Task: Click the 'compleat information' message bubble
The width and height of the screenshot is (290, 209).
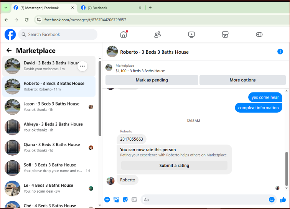Action: tap(259, 108)
